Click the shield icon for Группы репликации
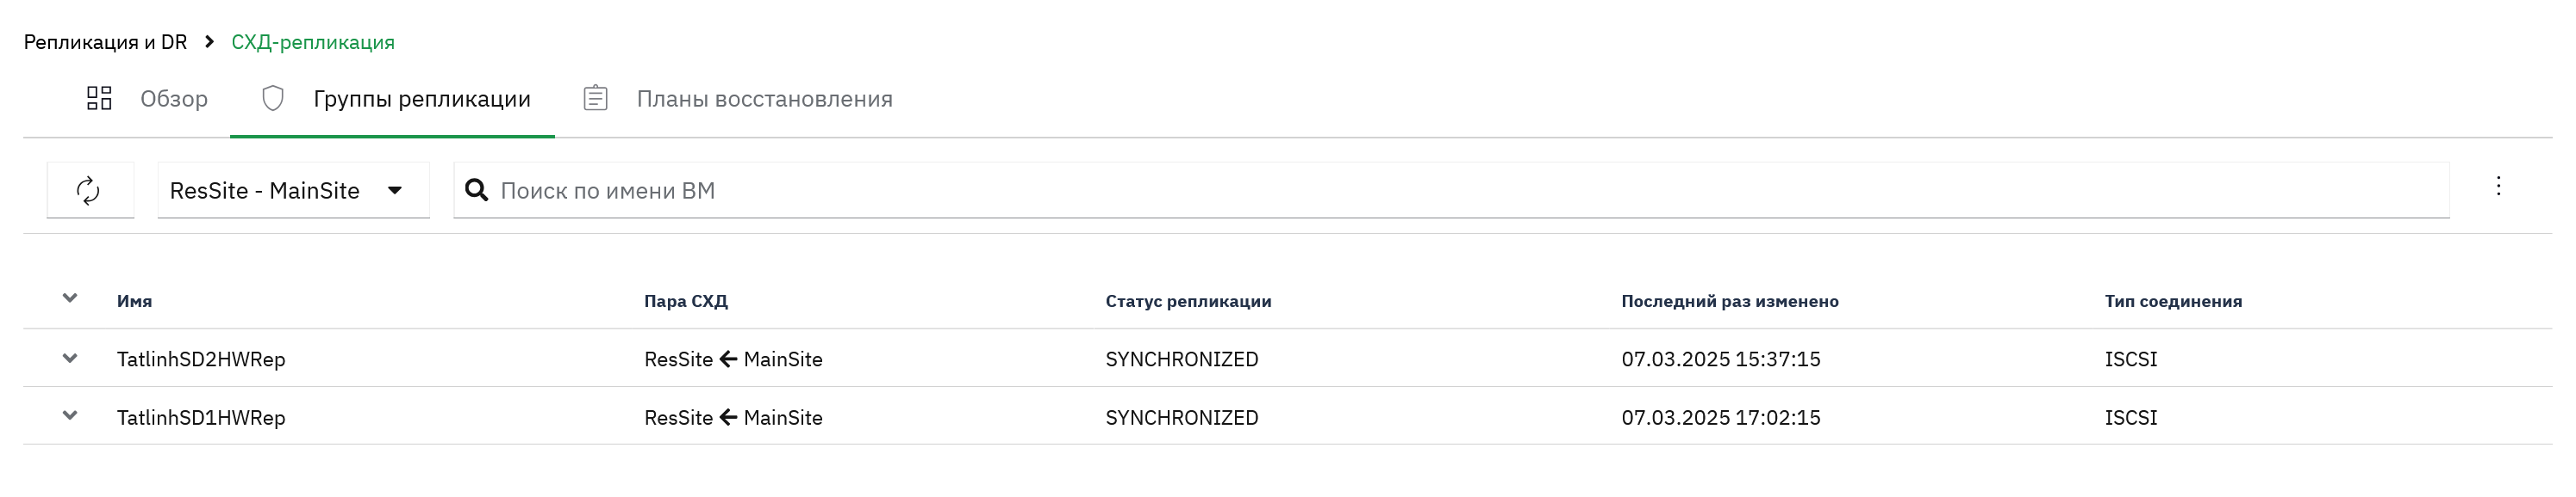 coord(273,98)
